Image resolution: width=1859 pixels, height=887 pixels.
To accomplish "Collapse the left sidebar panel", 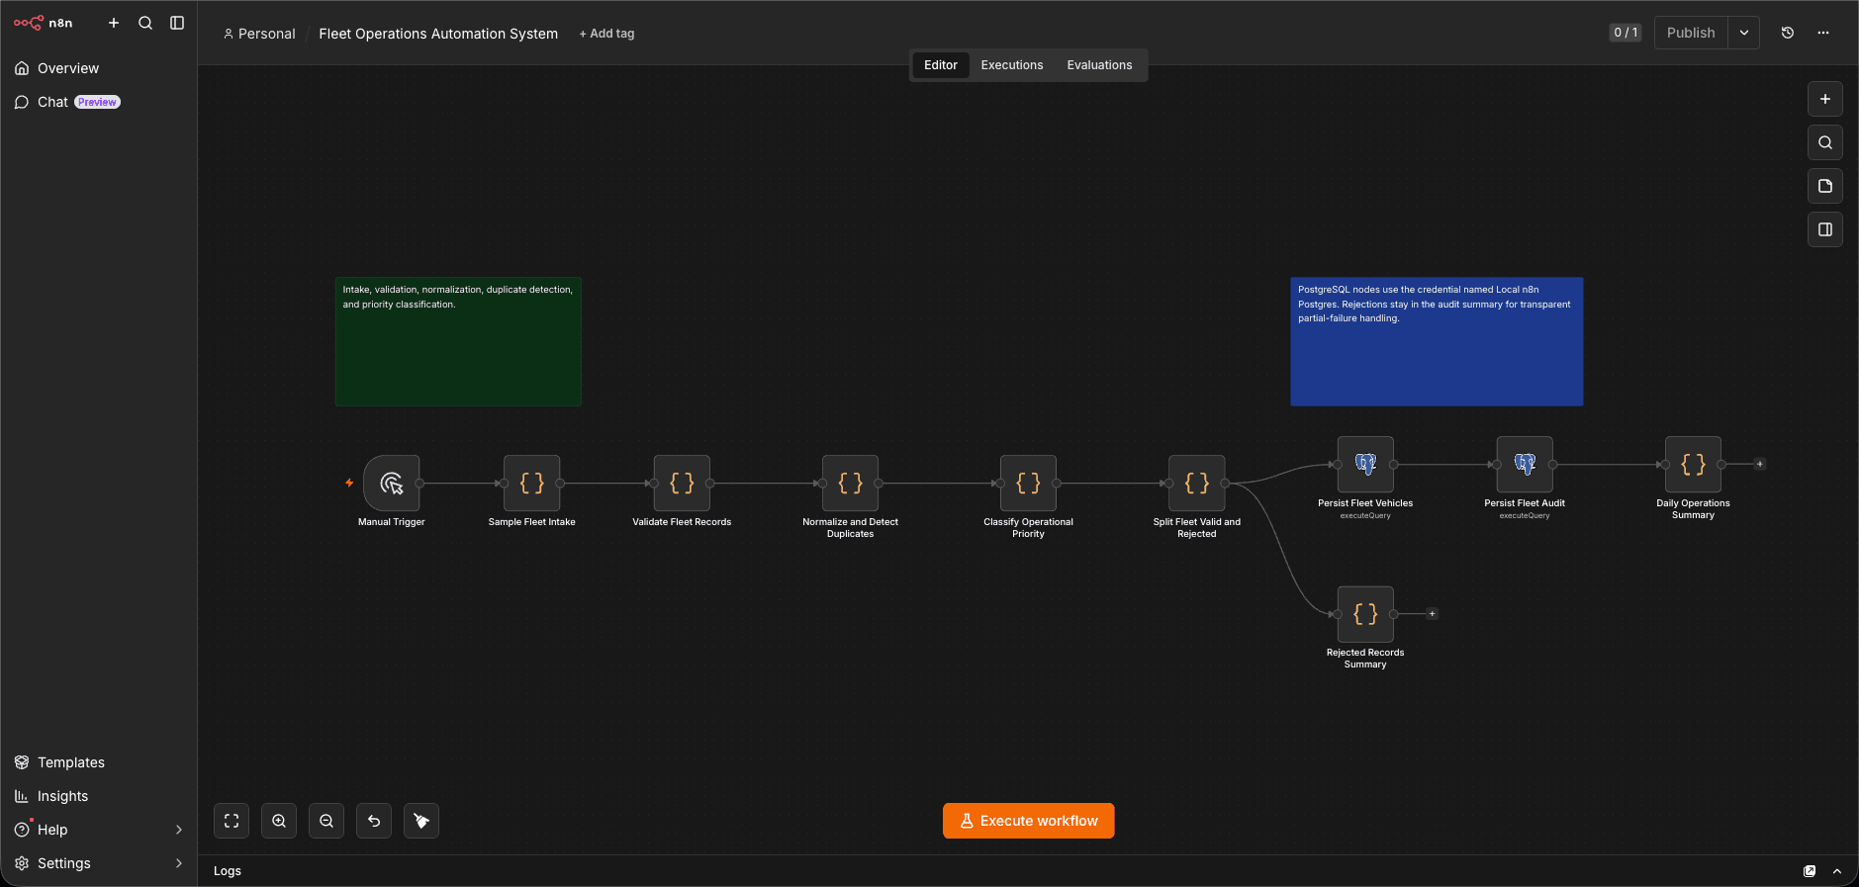I will click(x=177, y=23).
